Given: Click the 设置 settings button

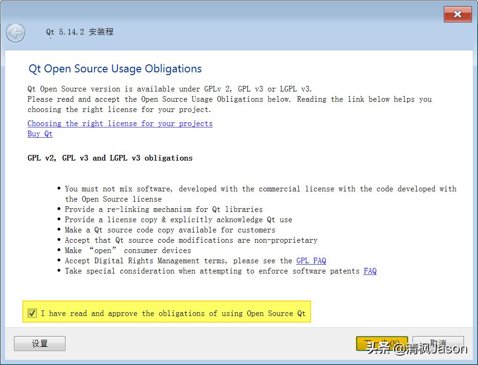Looking at the screenshot, I should (40, 343).
